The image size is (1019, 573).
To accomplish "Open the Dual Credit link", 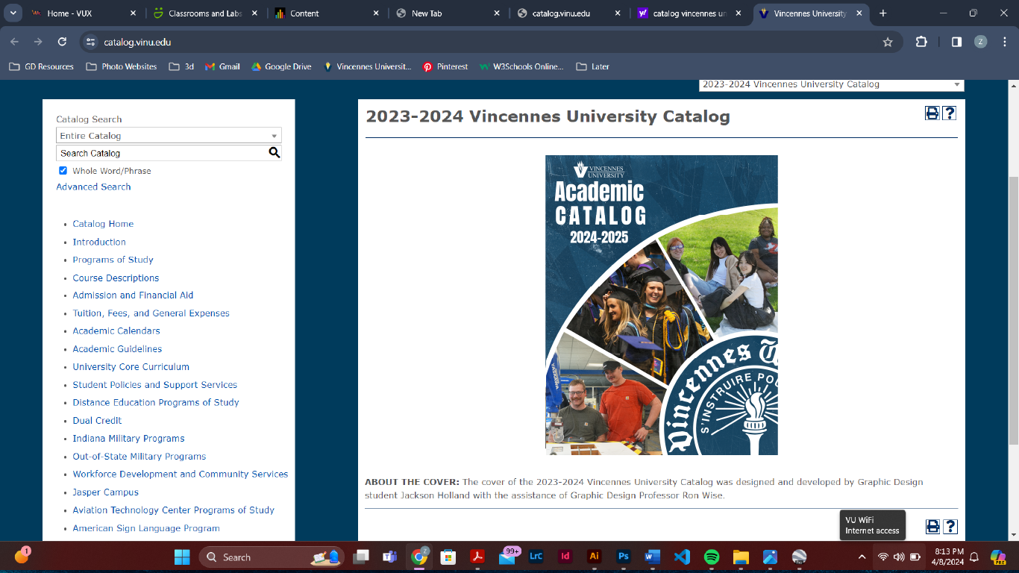I will coord(97,420).
